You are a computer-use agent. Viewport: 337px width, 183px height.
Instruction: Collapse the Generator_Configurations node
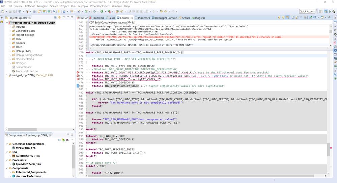(7, 144)
